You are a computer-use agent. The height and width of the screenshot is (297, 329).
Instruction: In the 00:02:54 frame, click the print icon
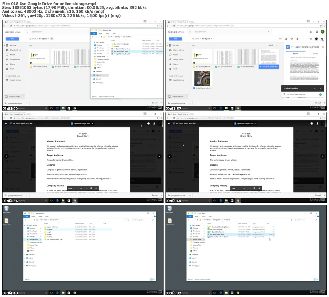click(148, 123)
